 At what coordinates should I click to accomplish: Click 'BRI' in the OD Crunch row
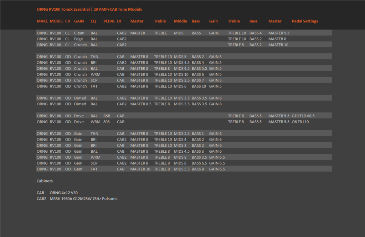93,63
